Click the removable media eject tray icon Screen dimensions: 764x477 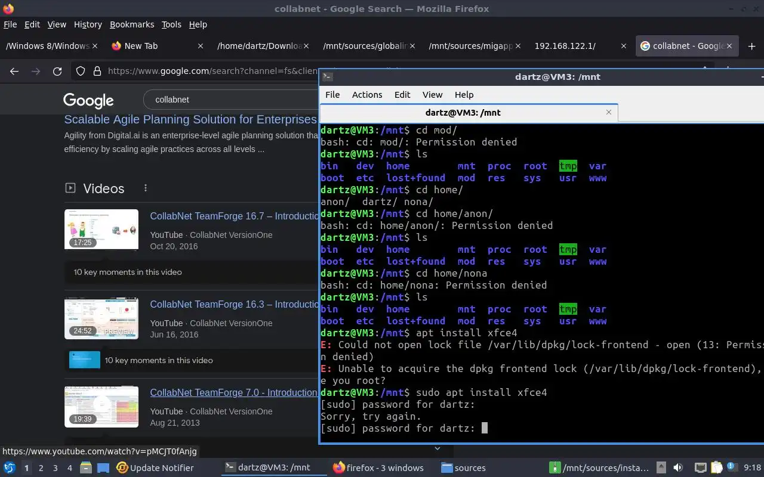coord(661,467)
